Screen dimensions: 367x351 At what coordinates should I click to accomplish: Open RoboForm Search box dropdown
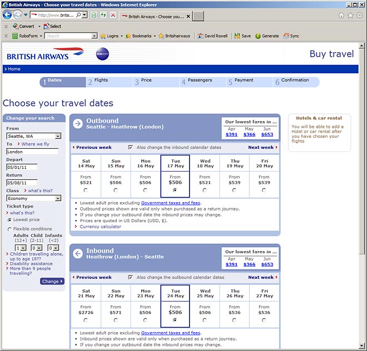95,36
